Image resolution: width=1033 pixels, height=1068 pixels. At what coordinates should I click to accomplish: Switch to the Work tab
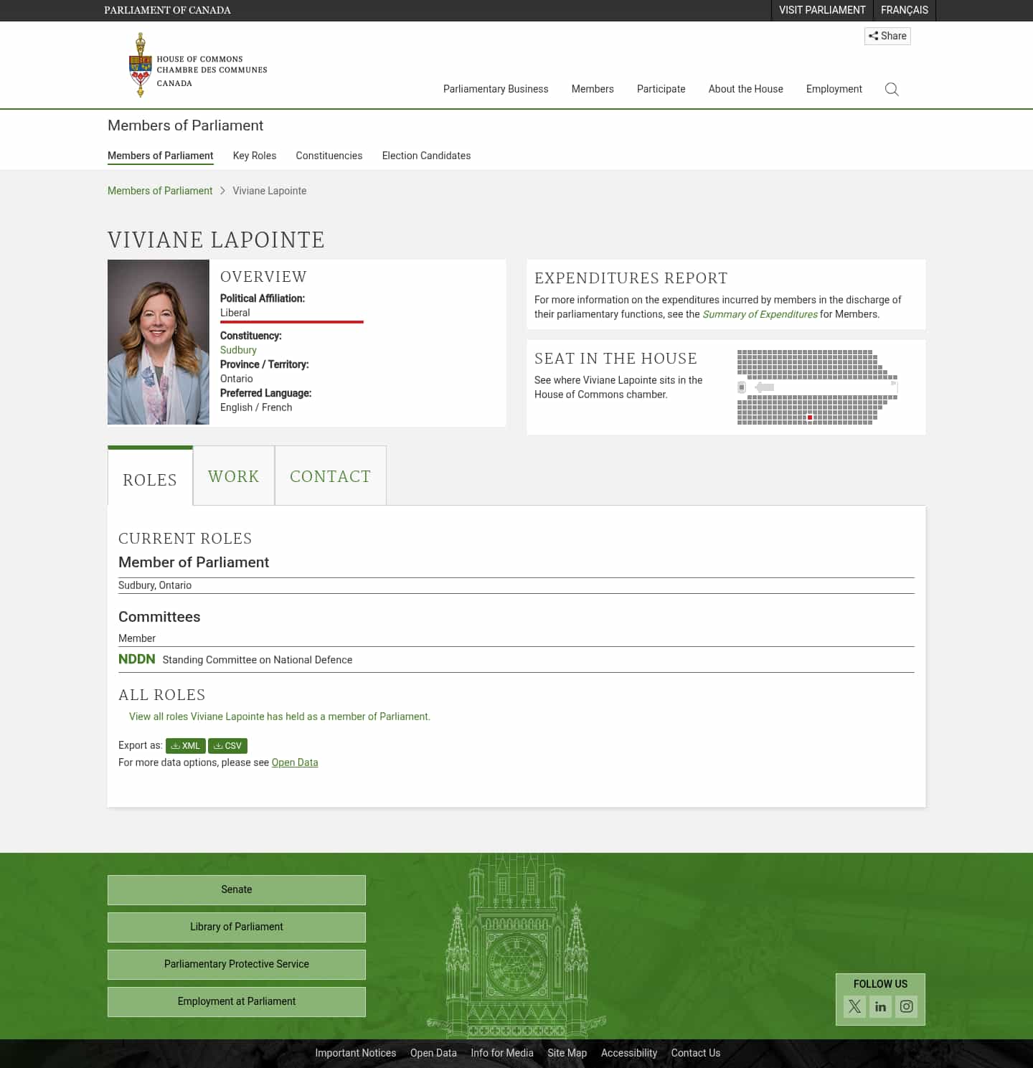coord(234,476)
